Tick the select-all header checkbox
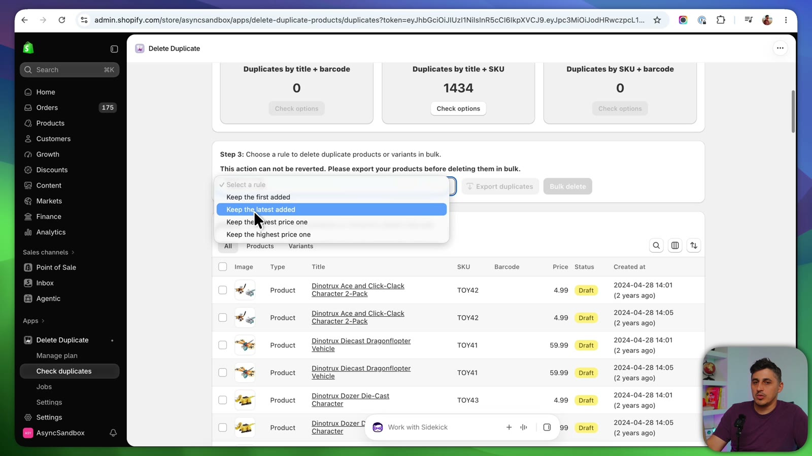This screenshot has height=456, width=812. [223, 267]
